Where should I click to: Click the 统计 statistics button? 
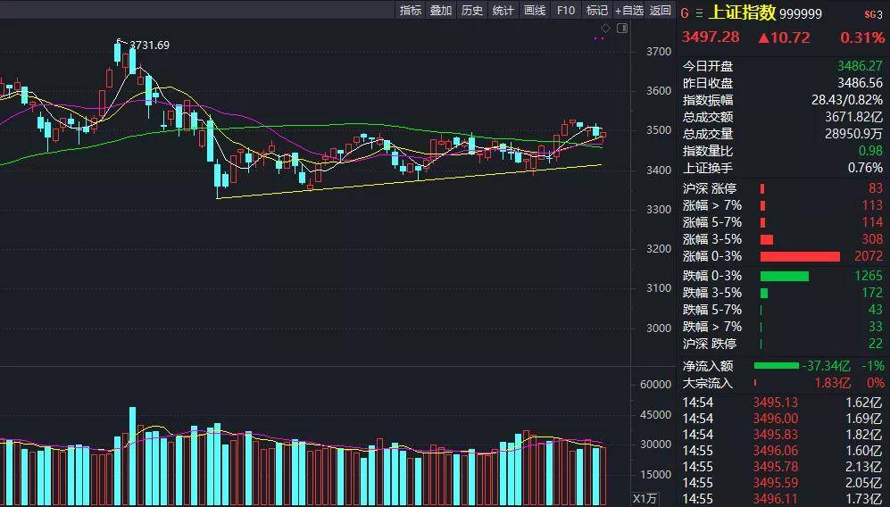pyautogui.click(x=503, y=10)
